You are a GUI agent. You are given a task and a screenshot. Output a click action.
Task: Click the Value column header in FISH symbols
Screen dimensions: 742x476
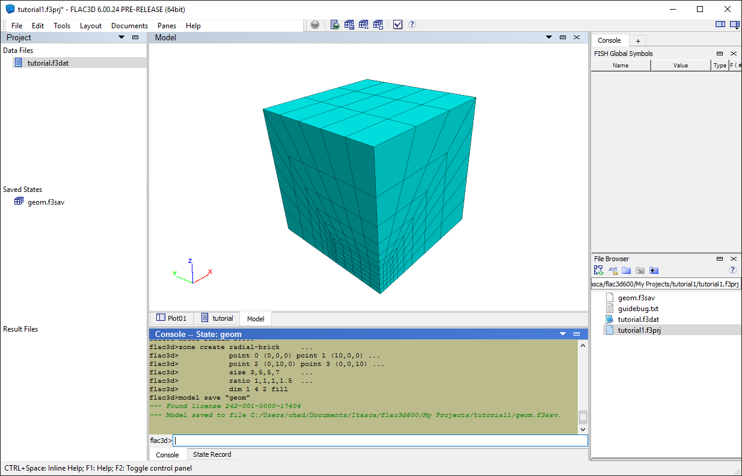click(681, 66)
